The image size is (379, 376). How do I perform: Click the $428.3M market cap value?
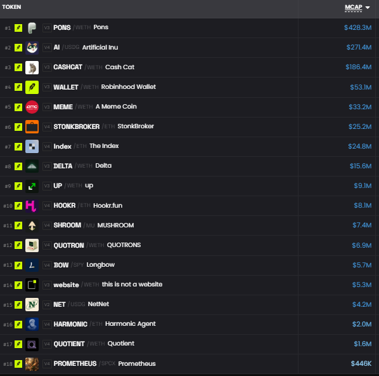(x=357, y=27)
